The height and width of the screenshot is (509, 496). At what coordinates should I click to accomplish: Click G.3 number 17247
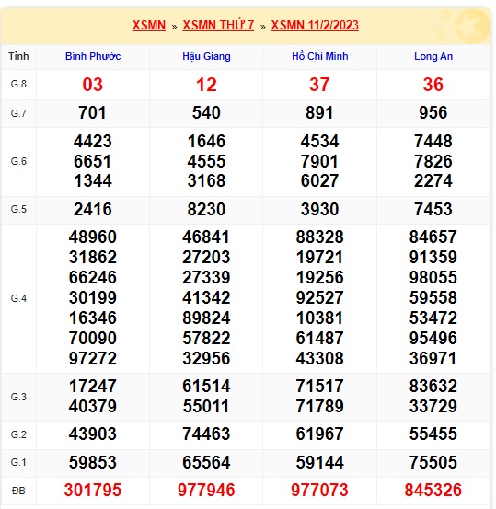tap(93, 387)
